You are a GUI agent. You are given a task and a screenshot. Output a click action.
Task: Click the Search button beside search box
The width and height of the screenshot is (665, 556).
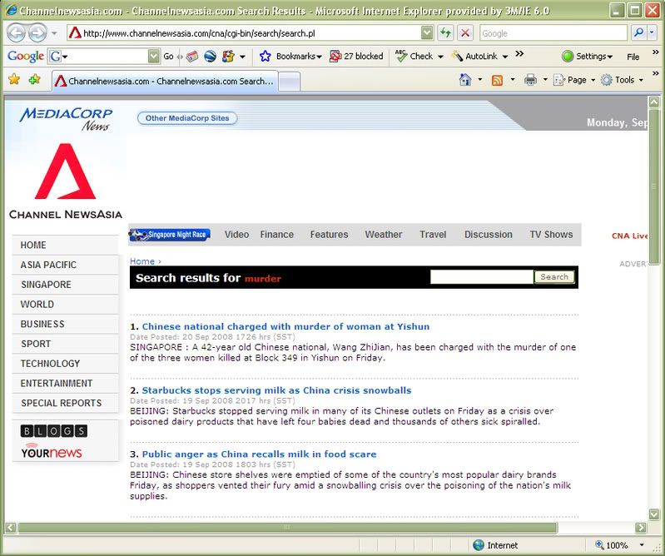click(x=554, y=277)
